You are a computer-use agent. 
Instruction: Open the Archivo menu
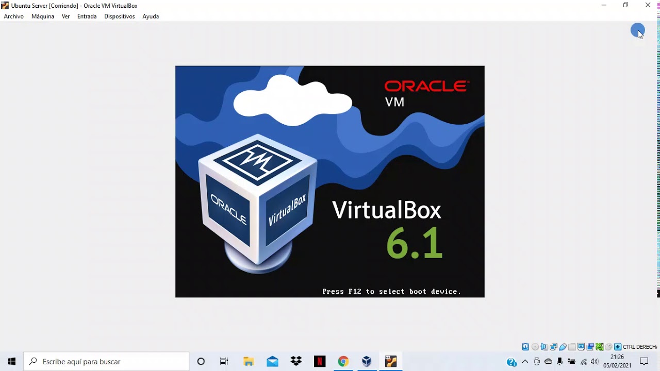click(14, 16)
